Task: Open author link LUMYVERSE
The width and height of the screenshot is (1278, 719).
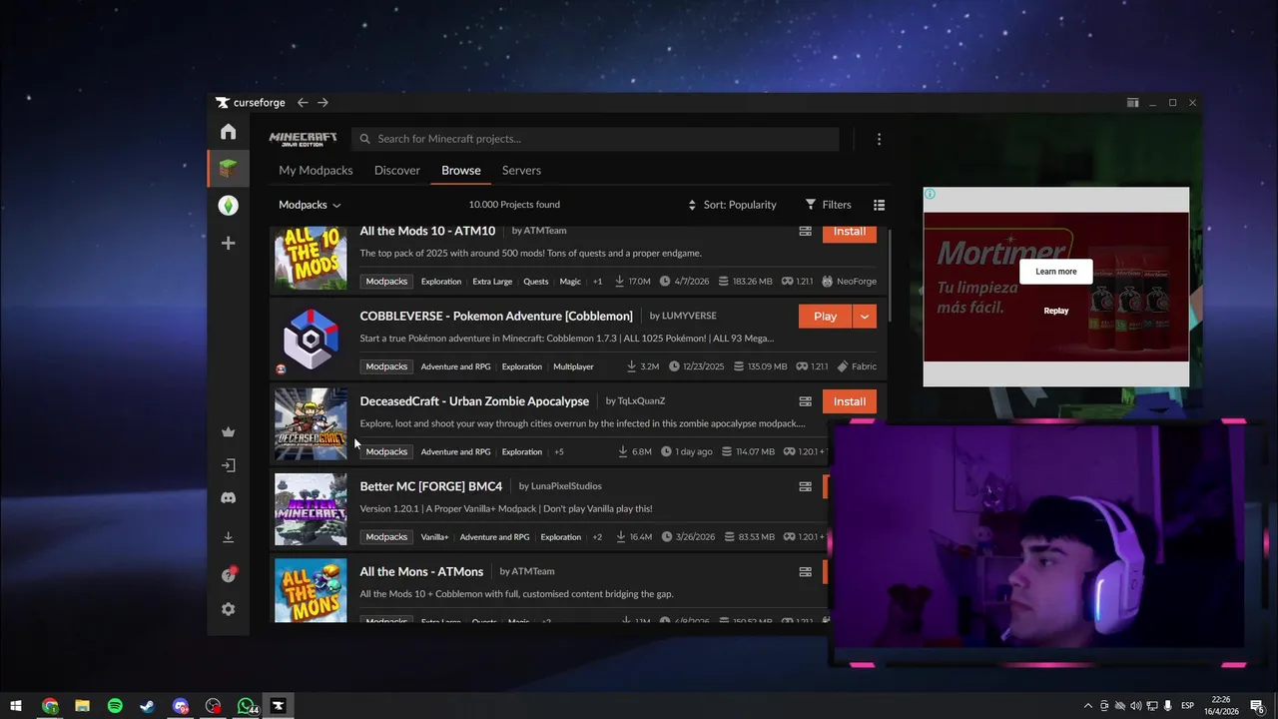Action: pyautogui.click(x=689, y=317)
